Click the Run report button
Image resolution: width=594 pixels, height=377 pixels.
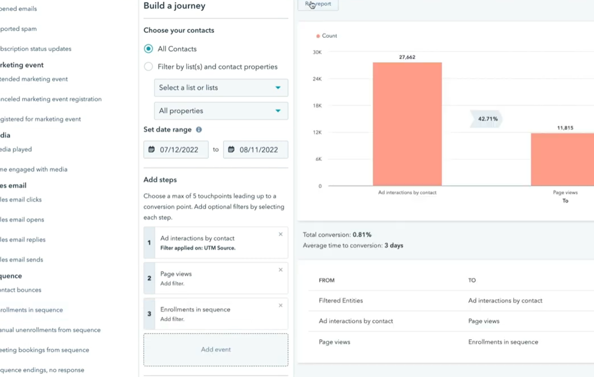point(318,4)
